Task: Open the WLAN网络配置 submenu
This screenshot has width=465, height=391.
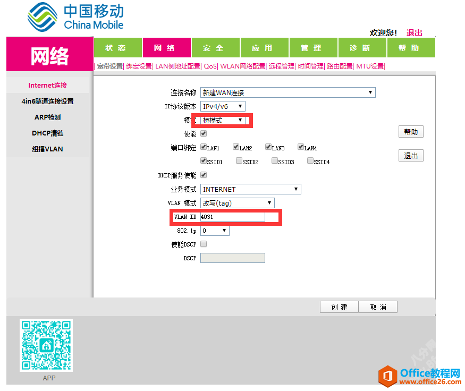Action: (x=242, y=66)
